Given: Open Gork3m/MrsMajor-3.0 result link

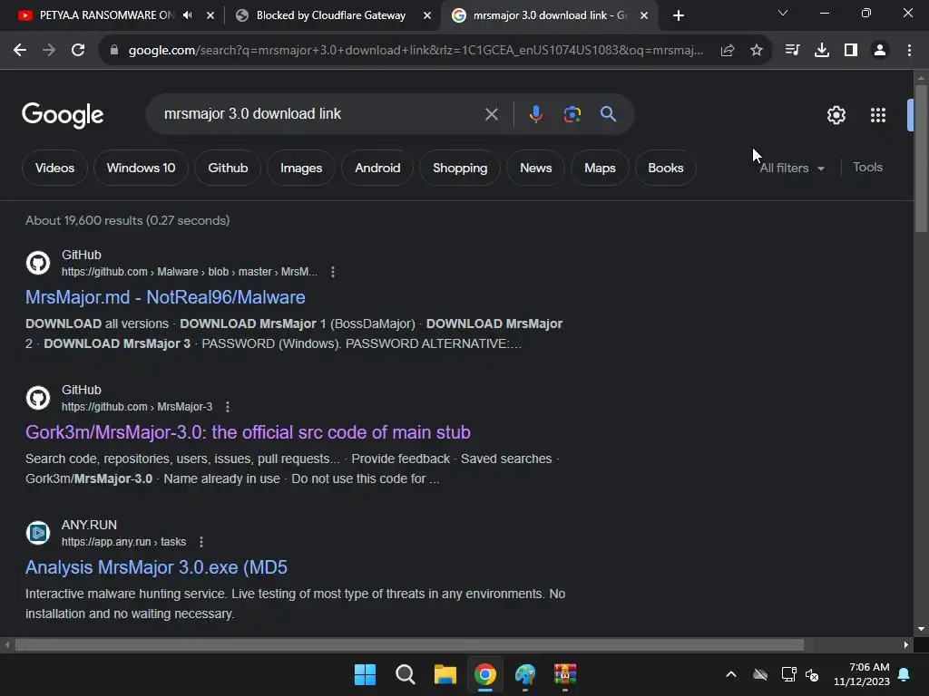Looking at the screenshot, I should [248, 432].
